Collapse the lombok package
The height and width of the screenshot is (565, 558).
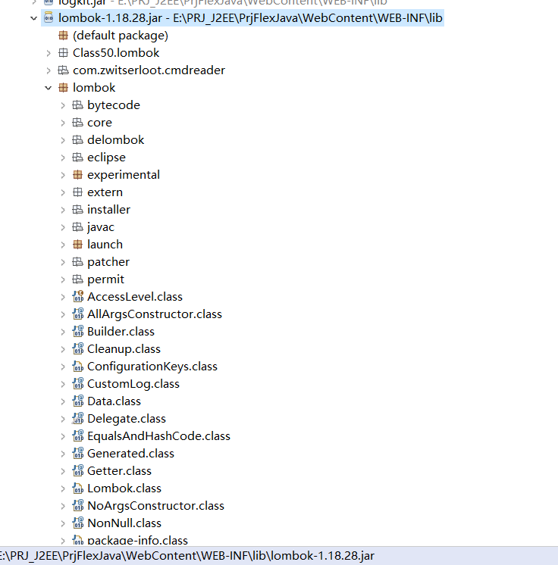click(49, 88)
